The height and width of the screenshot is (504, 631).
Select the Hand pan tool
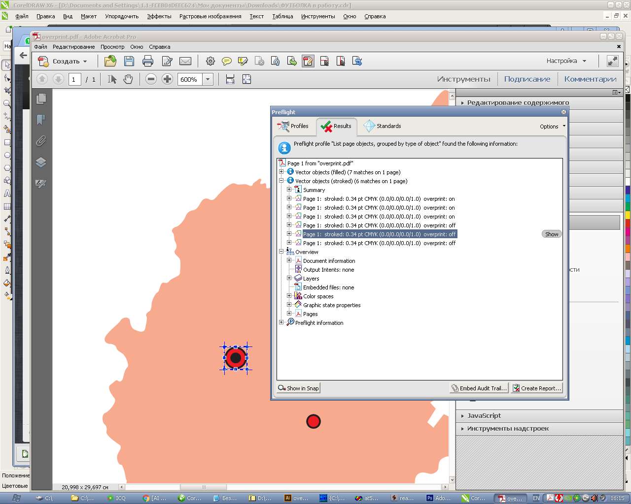click(128, 79)
